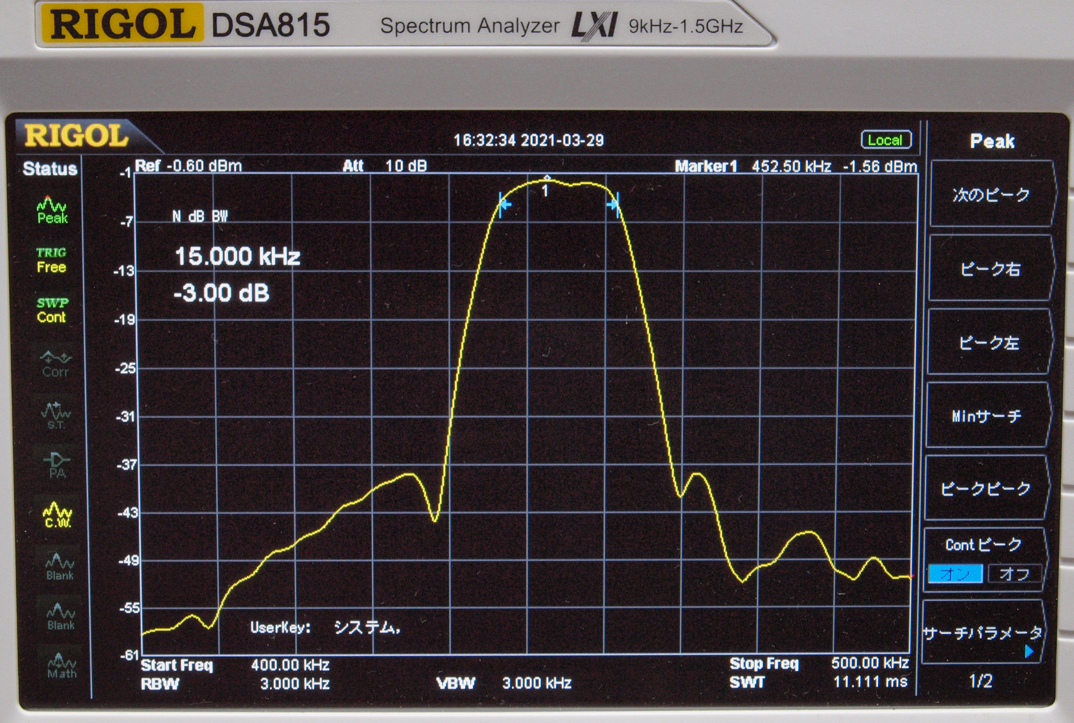Viewport: 1074px width, 723px height.
Task: Choose the ピークピーク softkey
Action: 985,489
